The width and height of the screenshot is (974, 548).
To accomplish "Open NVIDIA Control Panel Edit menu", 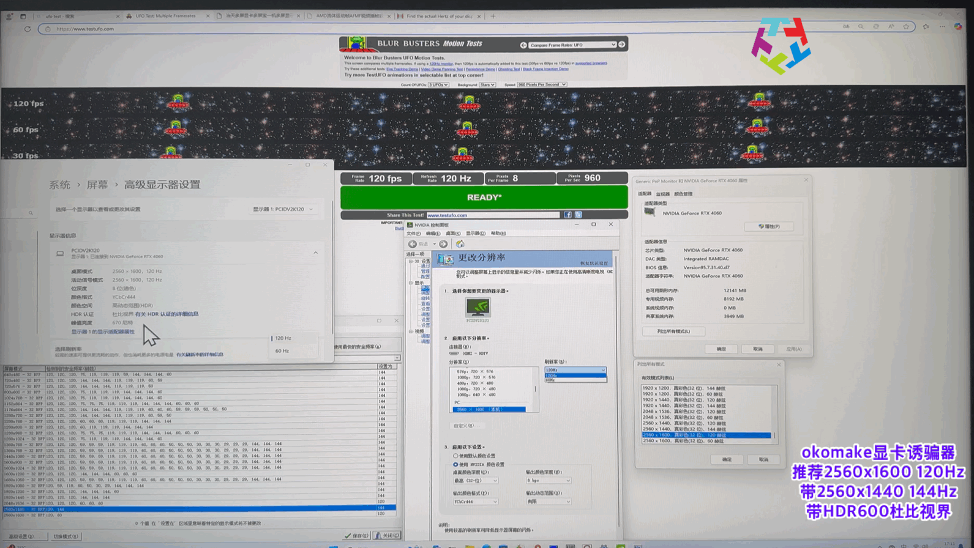I will coord(433,234).
